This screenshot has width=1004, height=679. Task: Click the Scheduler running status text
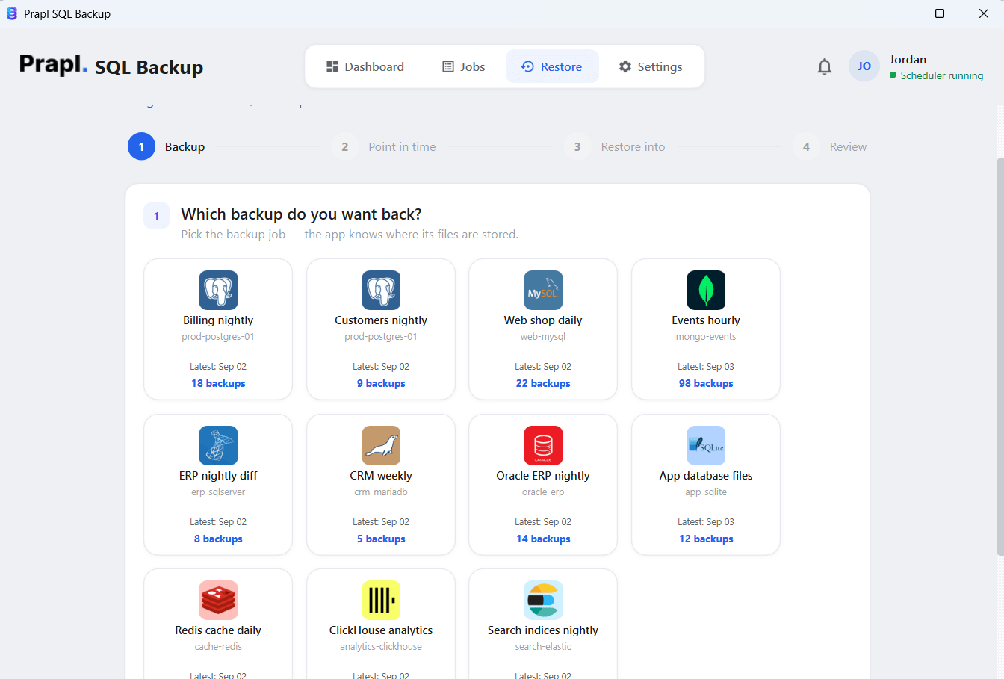(941, 75)
